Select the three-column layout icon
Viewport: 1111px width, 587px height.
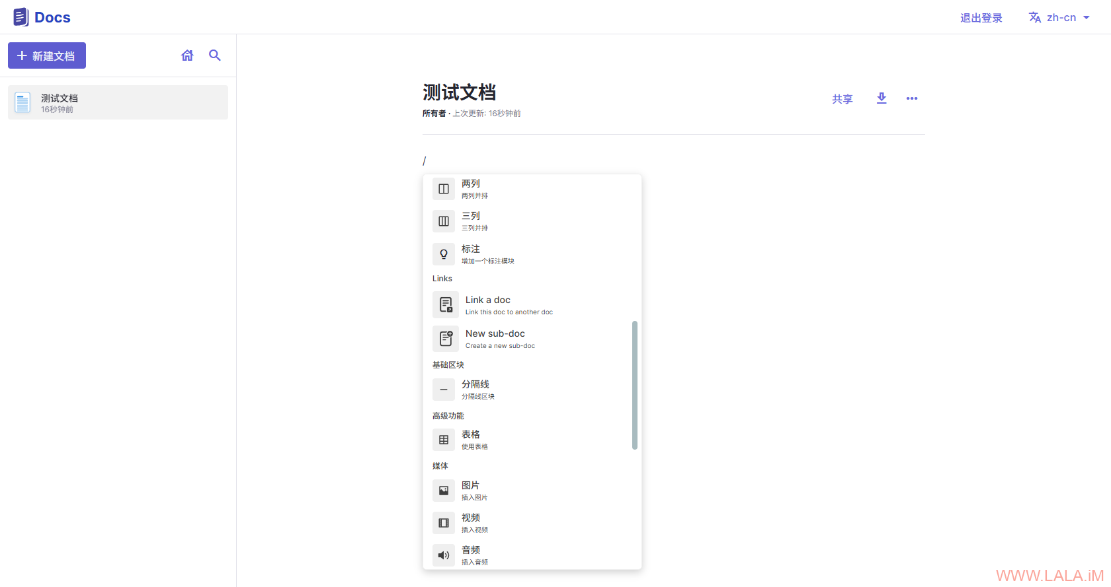tap(444, 221)
